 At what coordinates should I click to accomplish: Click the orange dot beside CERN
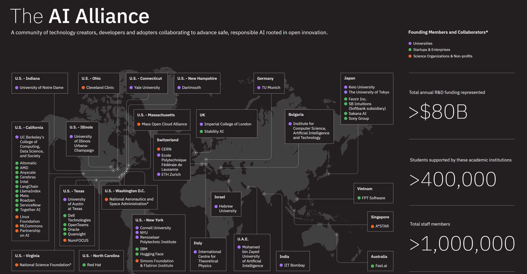159,149
